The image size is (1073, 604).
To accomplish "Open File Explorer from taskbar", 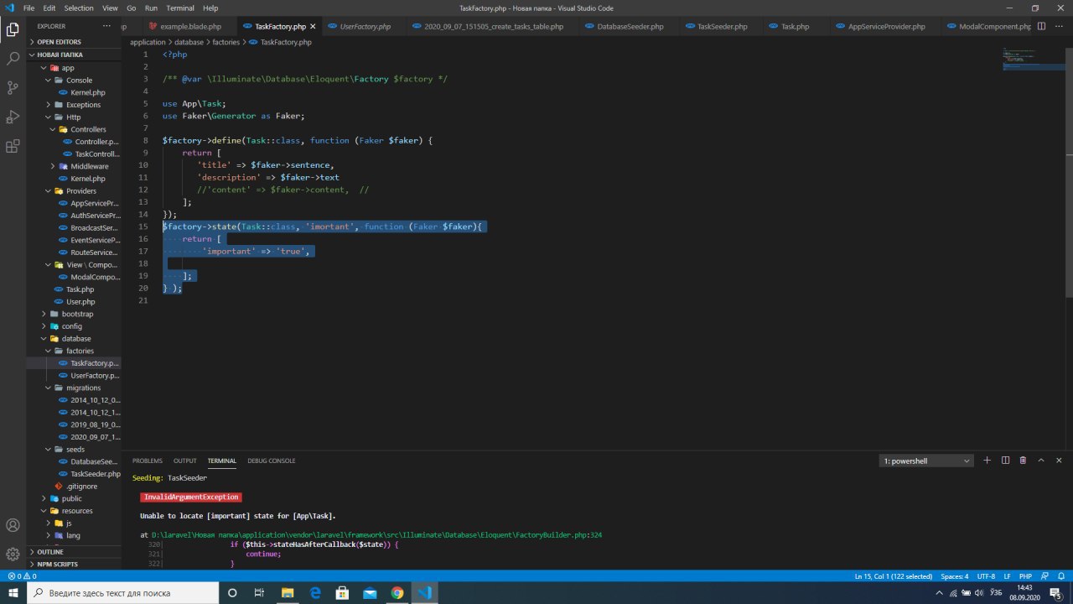I will pyautogui.click(x=288, y=593).
